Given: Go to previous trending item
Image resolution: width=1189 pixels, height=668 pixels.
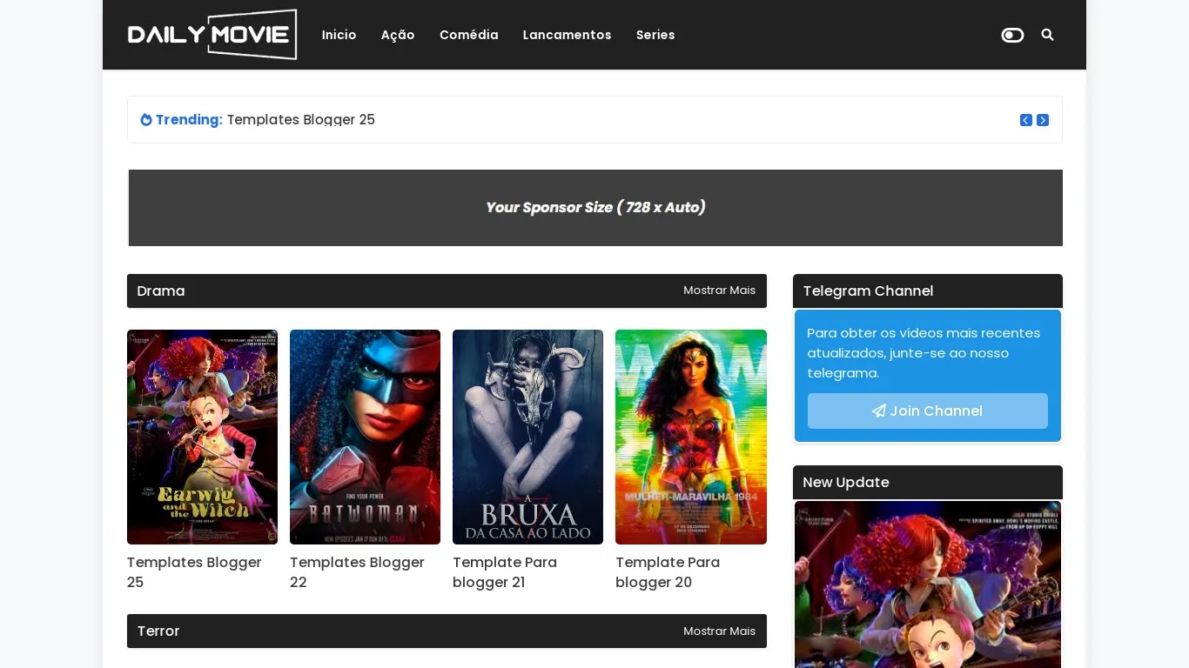Looking at the screenshot, I should [1026, 120].
